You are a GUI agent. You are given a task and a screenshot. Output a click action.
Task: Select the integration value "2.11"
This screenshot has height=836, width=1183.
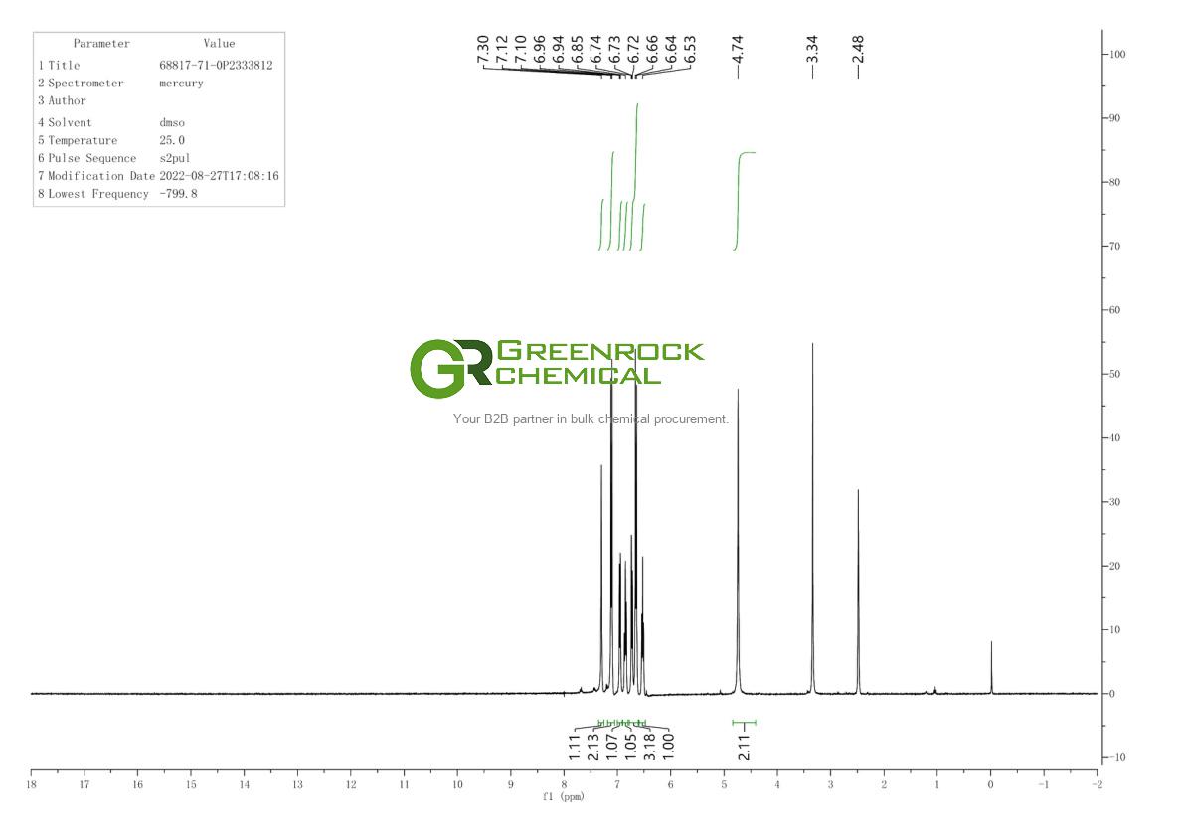pos(744,747)
